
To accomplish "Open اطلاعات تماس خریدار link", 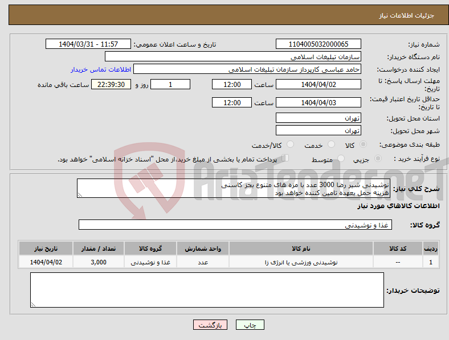I will pyautogui.click(x=101, y=69).
